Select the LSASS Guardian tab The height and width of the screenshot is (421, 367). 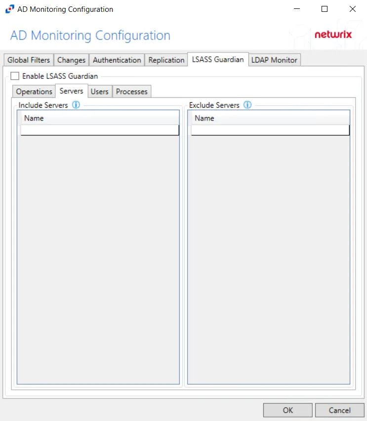[x=218, y=59]
